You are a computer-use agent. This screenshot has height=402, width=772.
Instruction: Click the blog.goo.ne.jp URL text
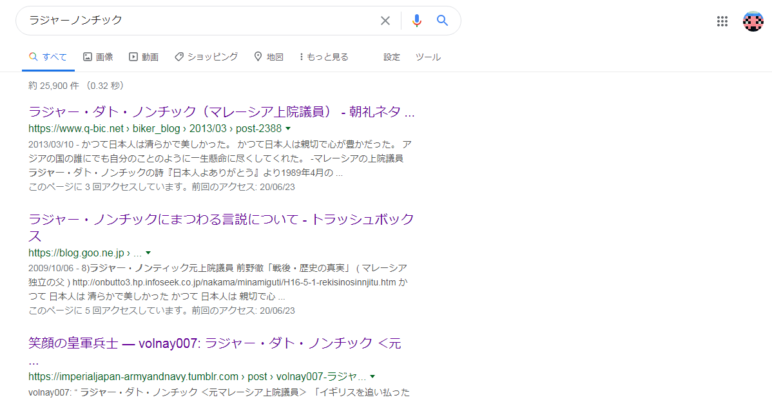pos(84,253)
